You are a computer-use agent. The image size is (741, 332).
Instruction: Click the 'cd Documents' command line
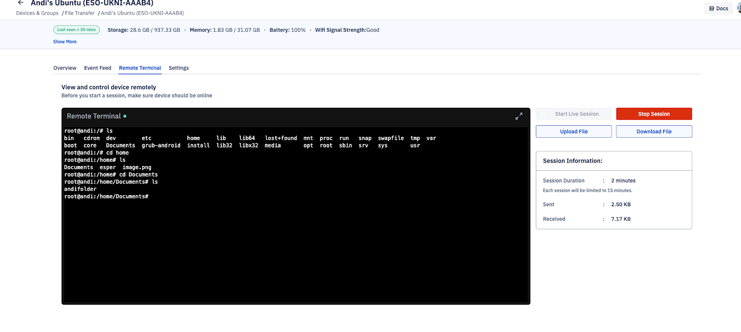tap(111, 175)
